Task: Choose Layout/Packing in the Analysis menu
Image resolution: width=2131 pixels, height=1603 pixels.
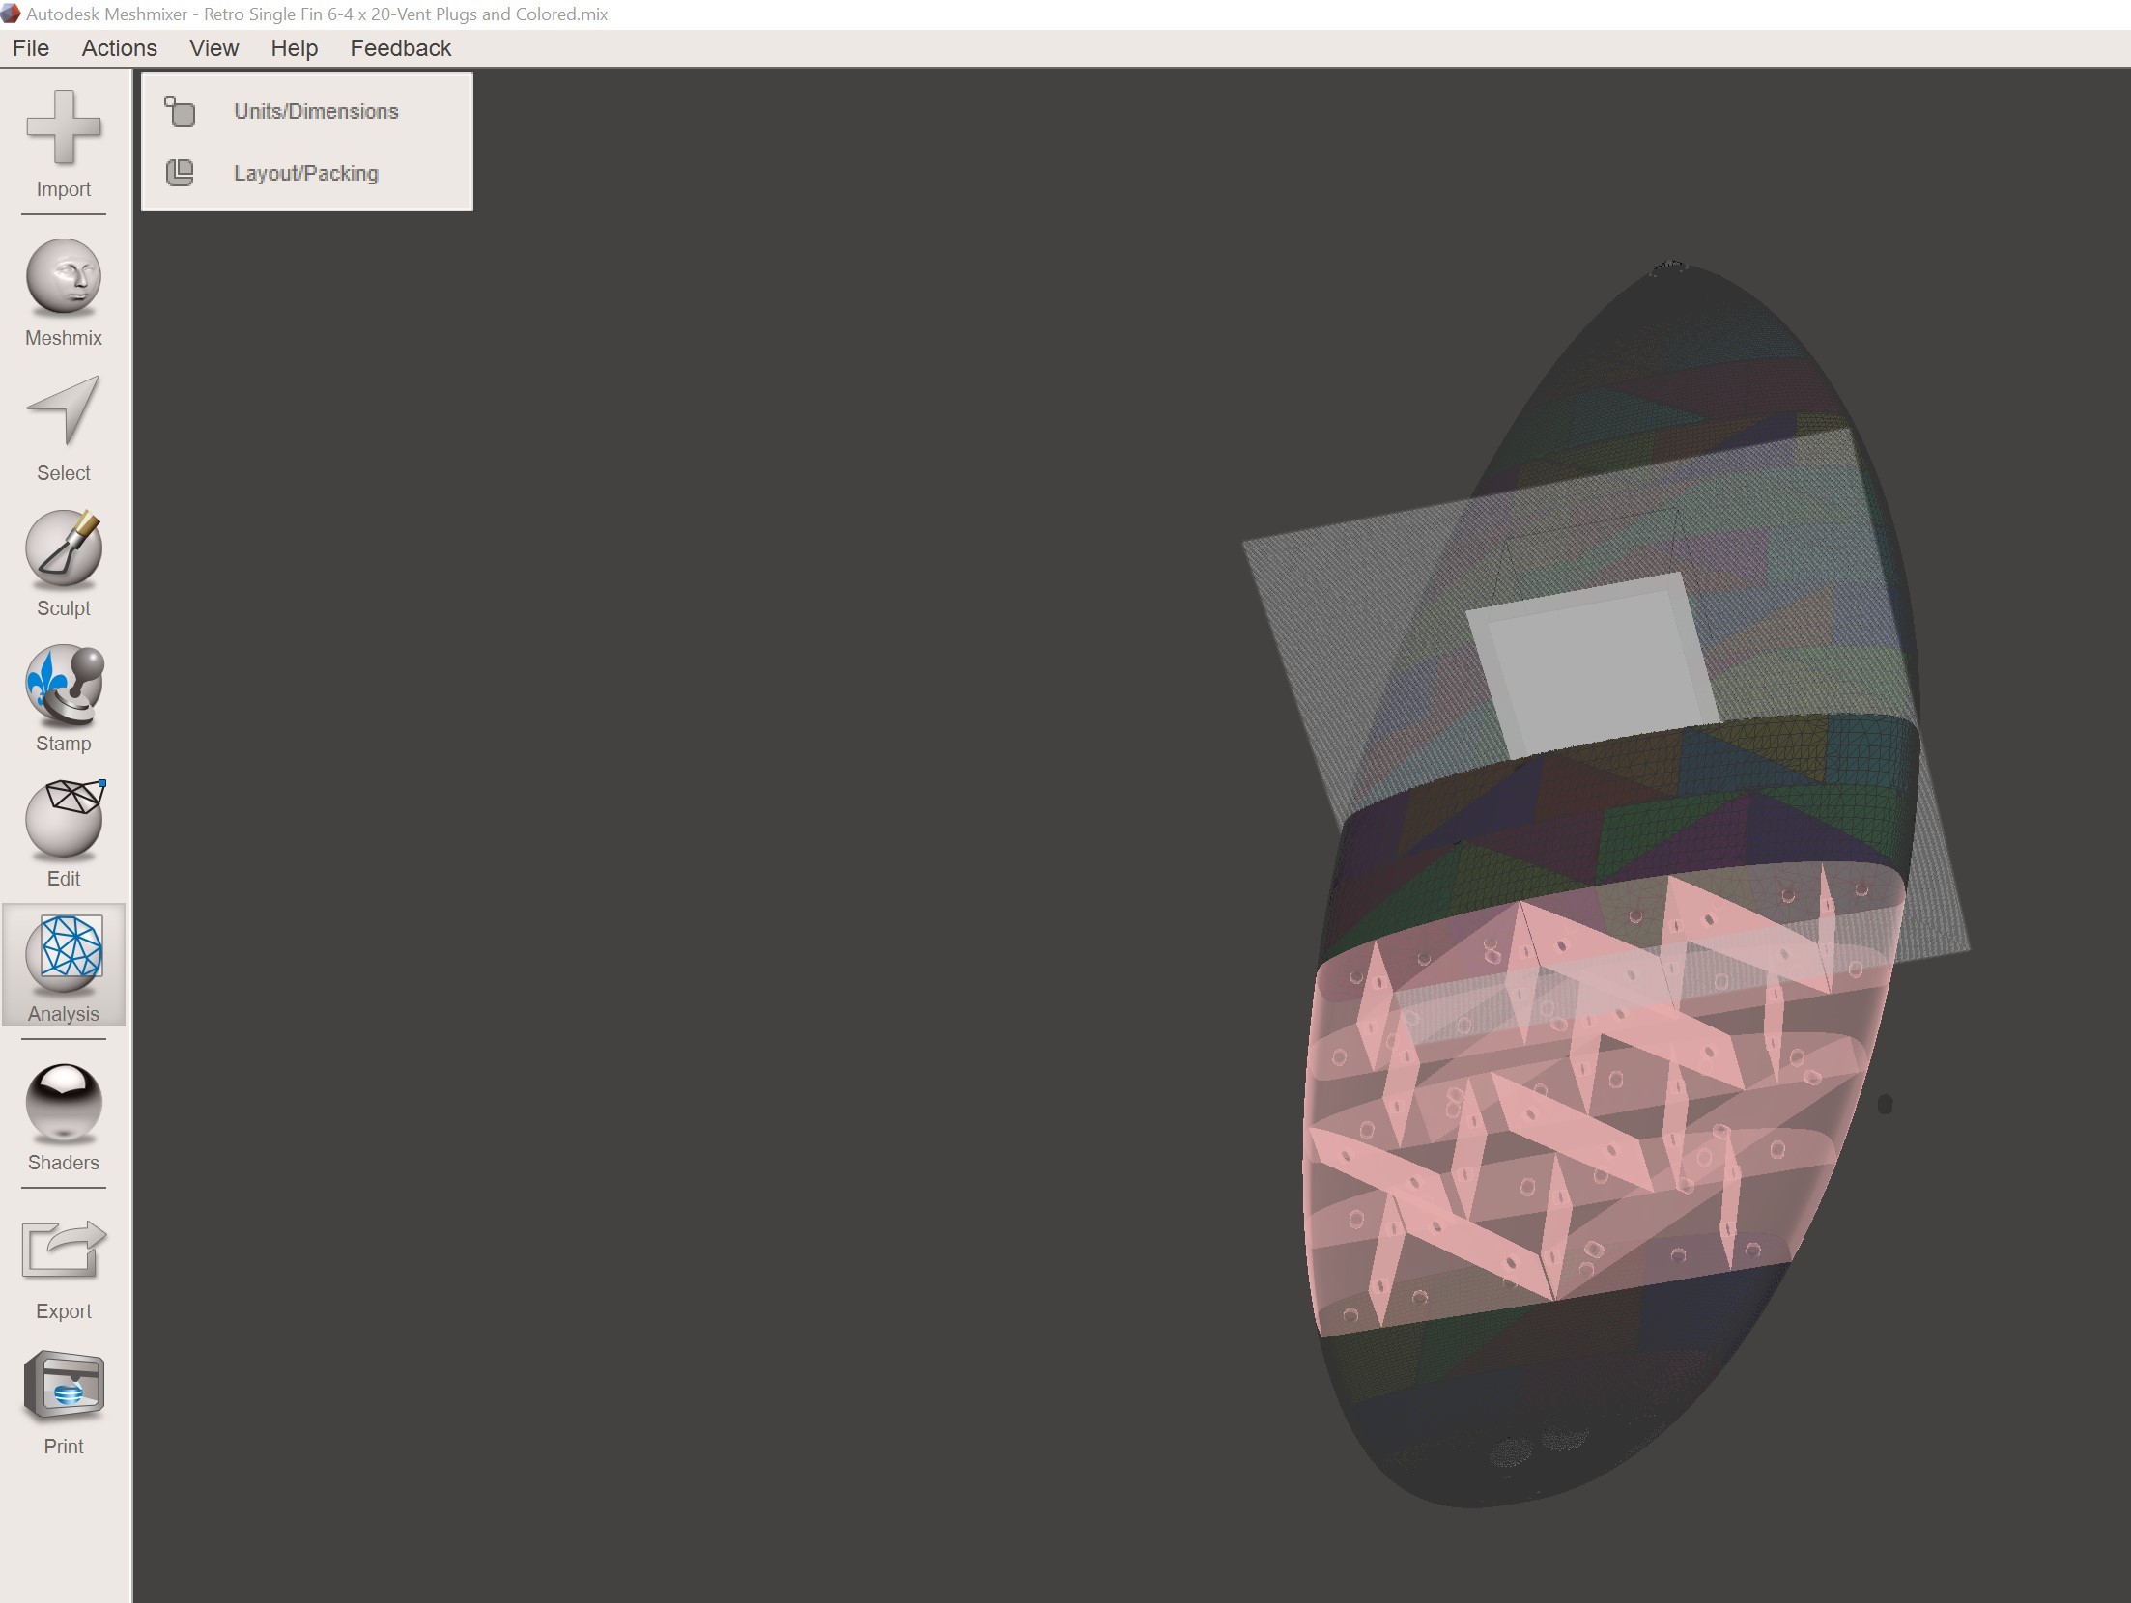Action: 306,173
